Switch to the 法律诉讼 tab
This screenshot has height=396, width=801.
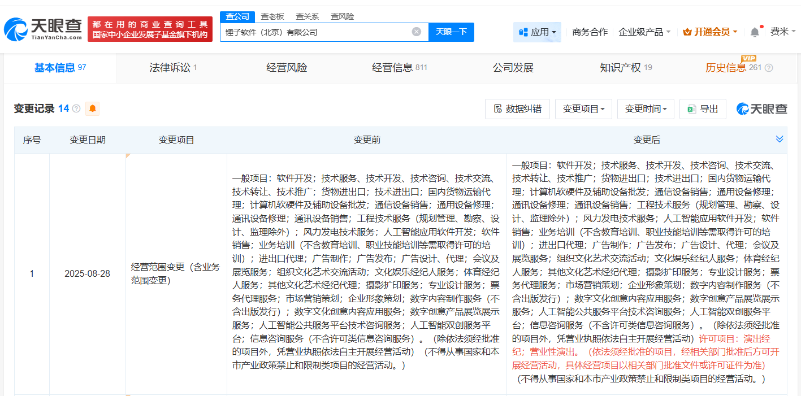click(170, 67)
